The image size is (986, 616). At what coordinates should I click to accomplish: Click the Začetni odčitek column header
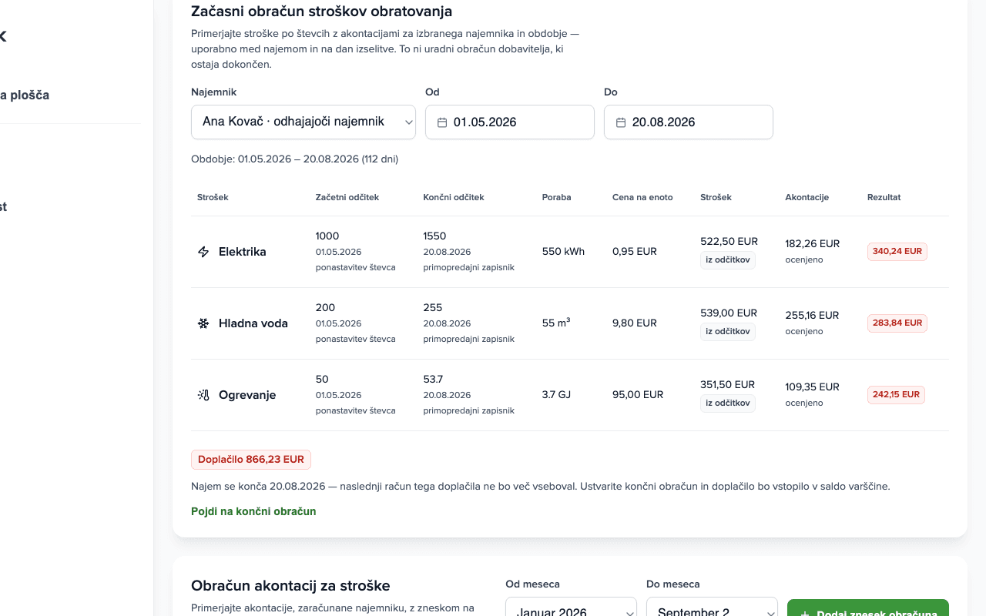point(347,197)
